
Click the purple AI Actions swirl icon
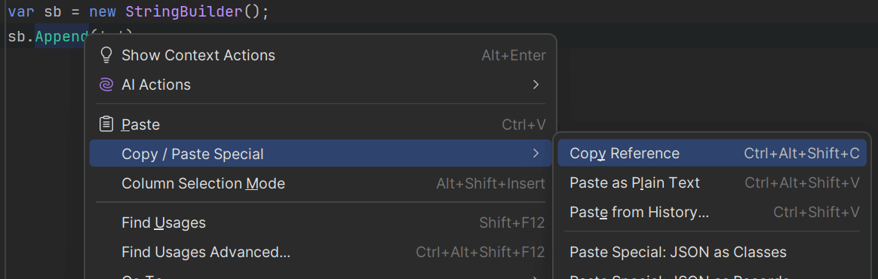point(106,84)
